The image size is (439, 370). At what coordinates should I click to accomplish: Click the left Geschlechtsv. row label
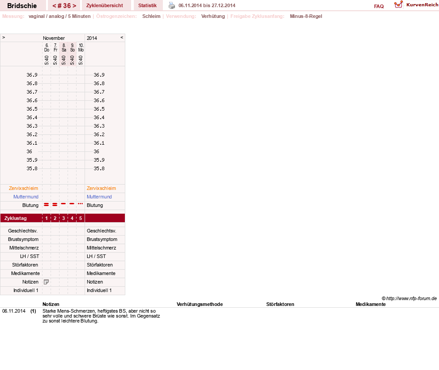[23, 231]
